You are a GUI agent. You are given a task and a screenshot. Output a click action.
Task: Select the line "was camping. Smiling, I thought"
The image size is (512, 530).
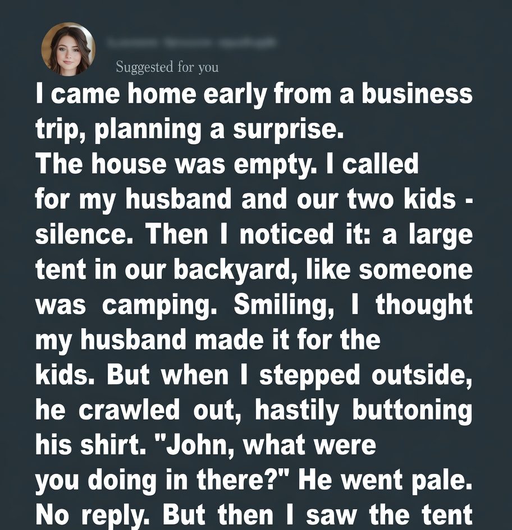(x=254, y=305)
